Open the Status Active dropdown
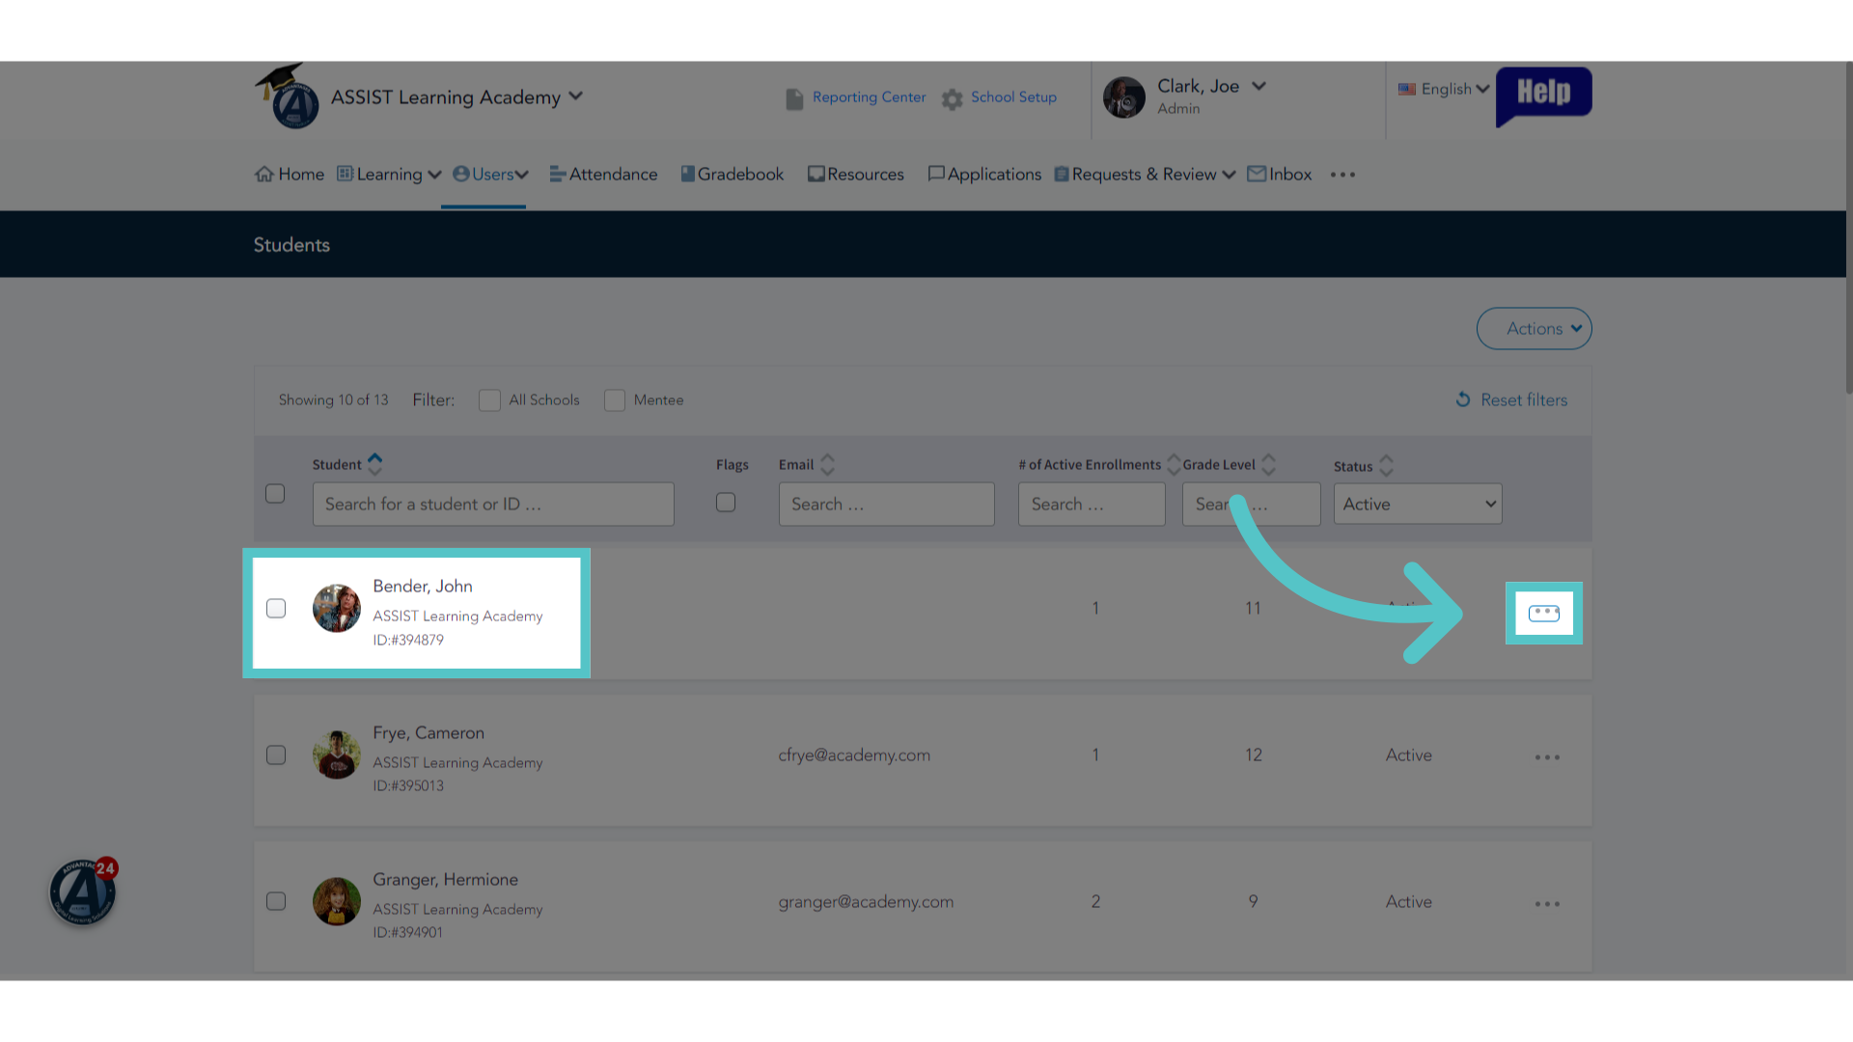Screen dimensions: 1853x1042 pos(1418,504)
